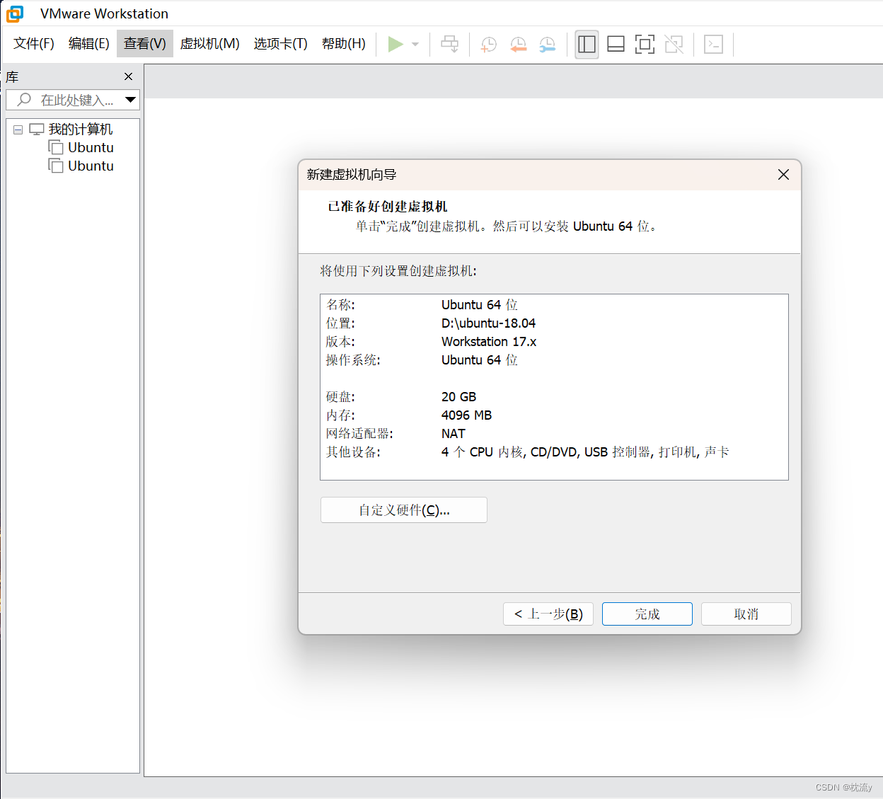Click the 名称 Ubuntu 64 位 value
The image size is (883, 799).
(480, 305)
